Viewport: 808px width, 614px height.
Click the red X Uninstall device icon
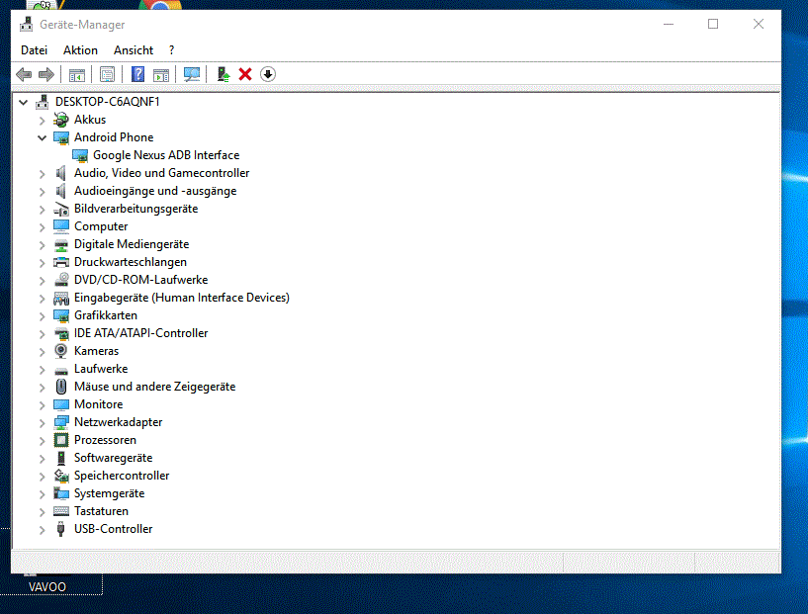click(x=245, y=74)
